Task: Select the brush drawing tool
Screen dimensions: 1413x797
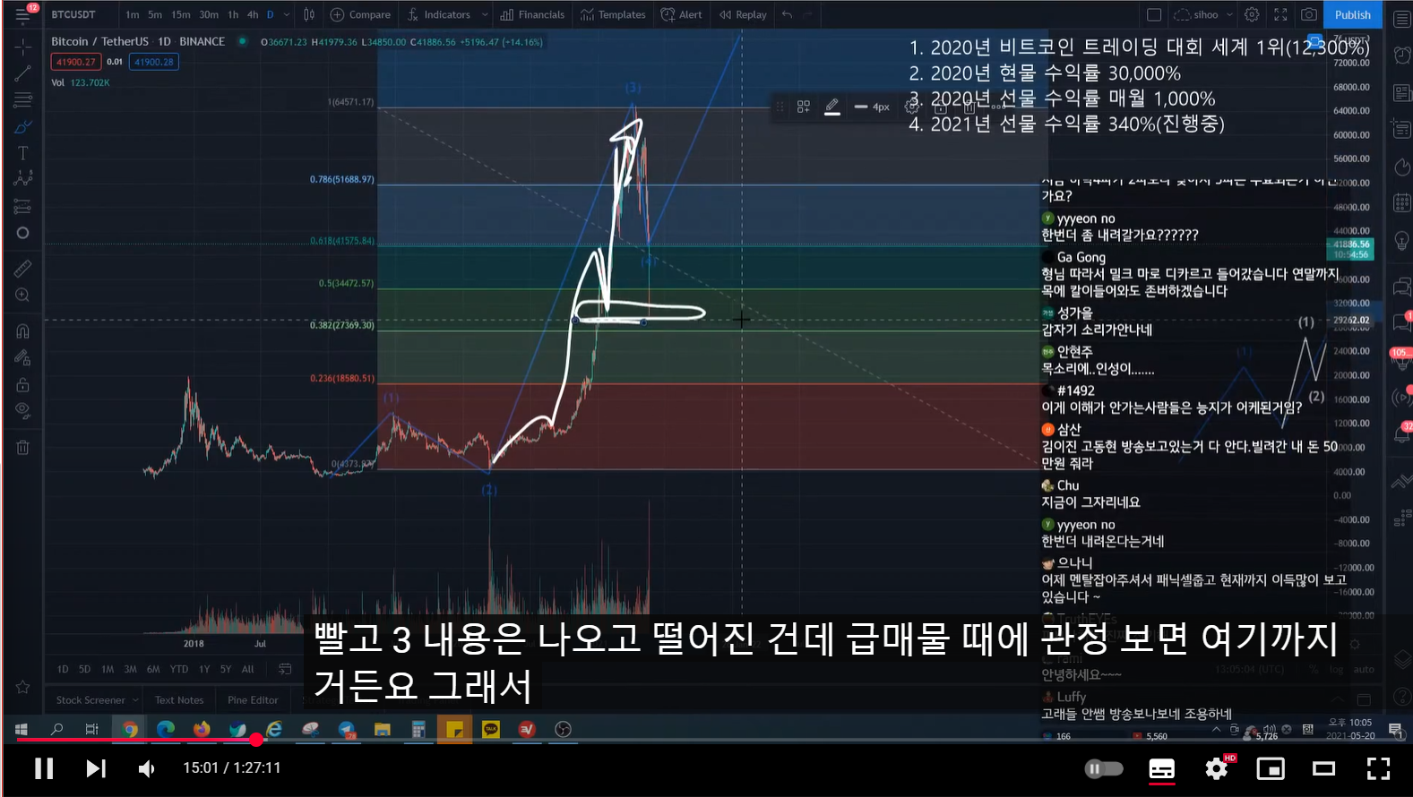Action: coord(23,126)
